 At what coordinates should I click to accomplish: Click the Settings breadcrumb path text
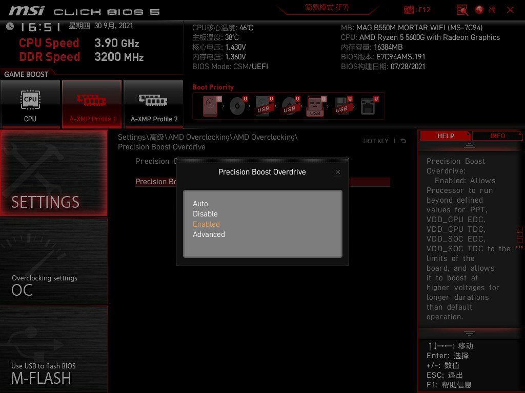(208, 142)
